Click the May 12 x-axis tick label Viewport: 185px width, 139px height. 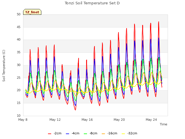pyautogui.click(x=55, y=120)
